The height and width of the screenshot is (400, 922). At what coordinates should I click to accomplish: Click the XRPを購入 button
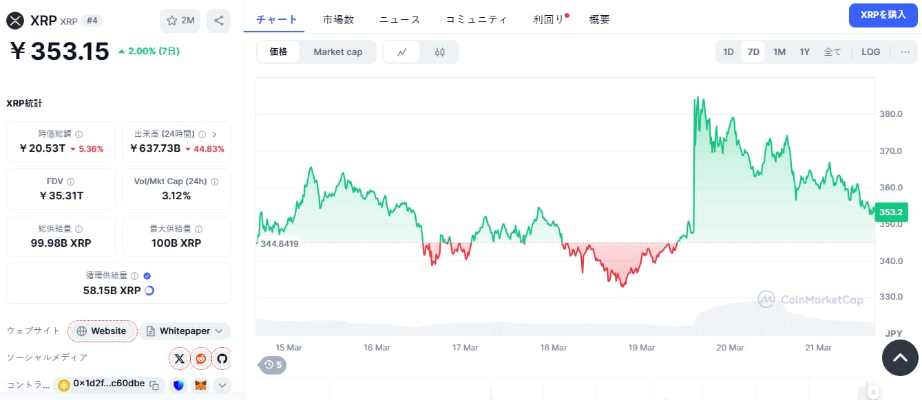883,14
